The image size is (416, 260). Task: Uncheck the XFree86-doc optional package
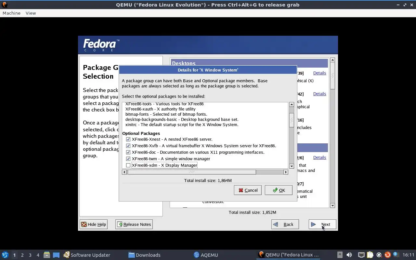[x=128, y=152]
